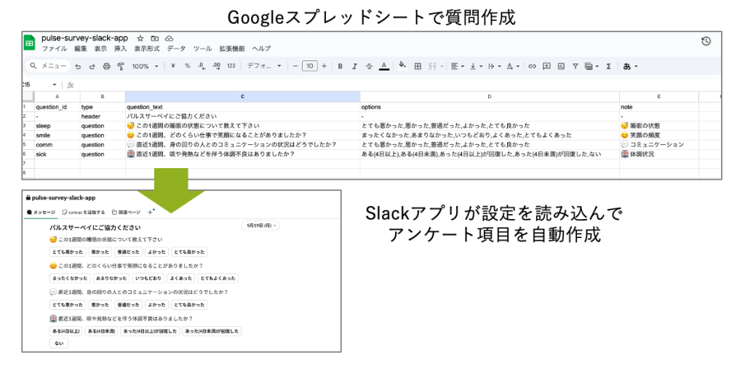The image size is (745, 369).
Task: Toggle italic formatting
Action: point(354,66)
